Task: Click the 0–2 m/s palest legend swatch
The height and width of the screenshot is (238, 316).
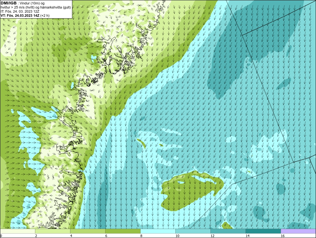Action: pyautogui.click(x=18, y=231)
